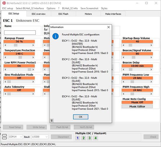This screenshot has height=147, width=161.
Task: Decrease Beacon/Signal Volume with left arrow
Action: coord(123,57)
